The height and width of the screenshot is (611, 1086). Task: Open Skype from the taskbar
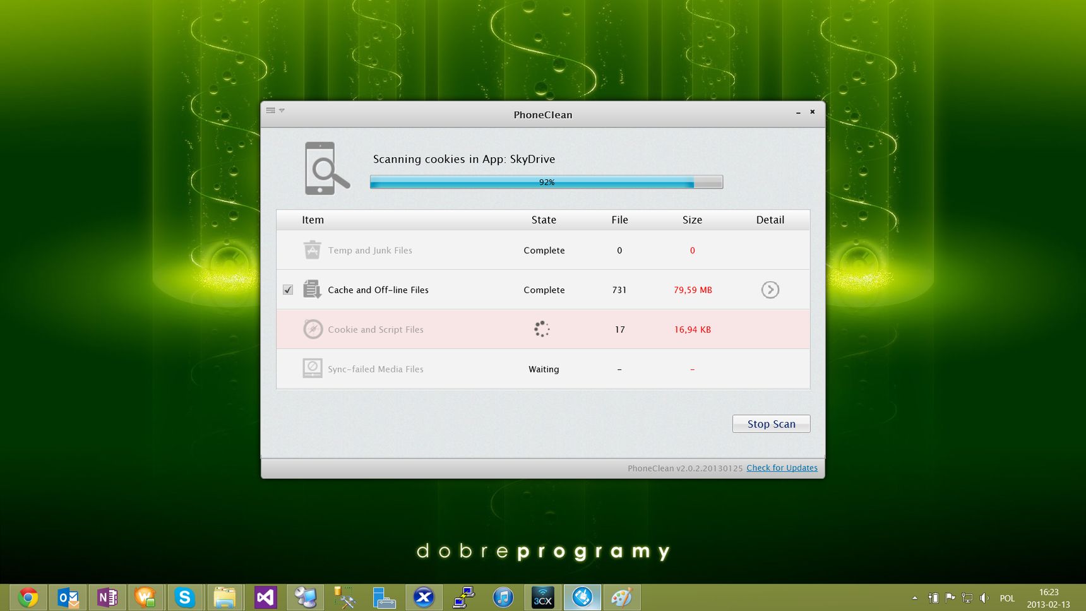coord(184,597)
